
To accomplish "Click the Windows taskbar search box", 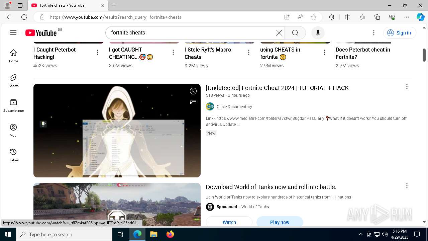I will [x=64, y=234].
